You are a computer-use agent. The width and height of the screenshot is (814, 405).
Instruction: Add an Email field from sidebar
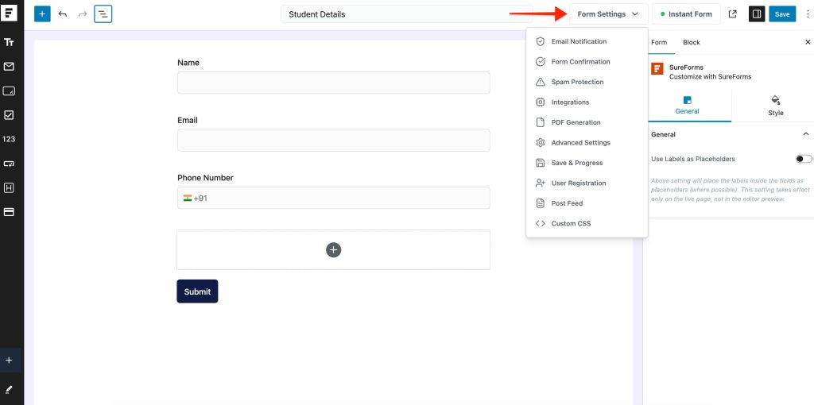click(9, 67)
